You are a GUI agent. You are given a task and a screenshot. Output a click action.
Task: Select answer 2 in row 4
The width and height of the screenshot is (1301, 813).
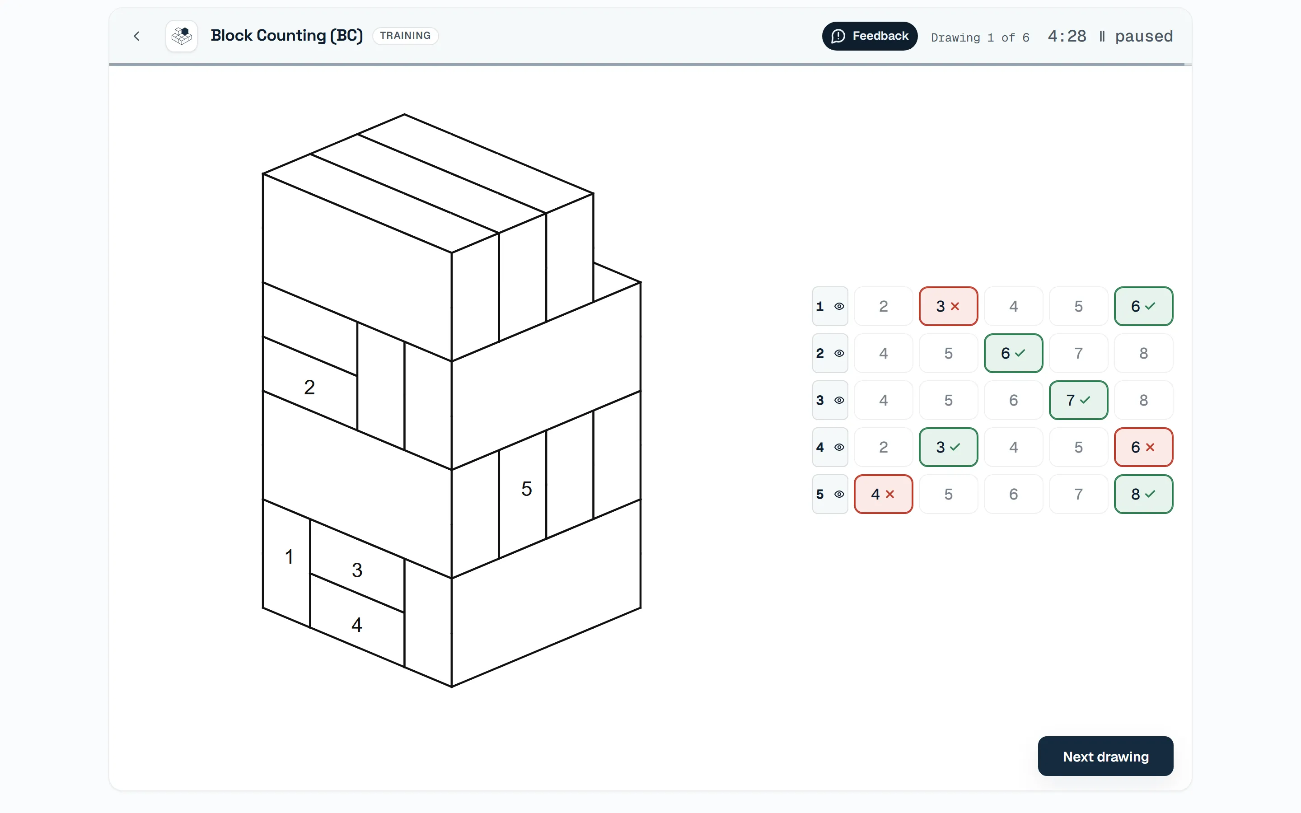click(883, 447)
